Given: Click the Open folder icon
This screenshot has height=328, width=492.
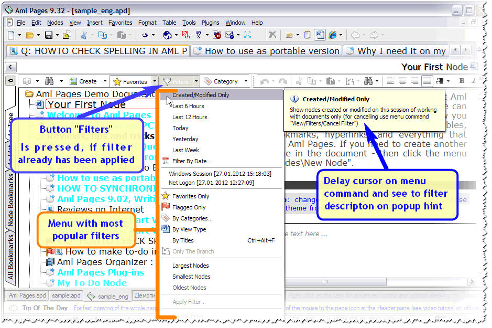Looking at the screenshot, I should pos(30,35).
